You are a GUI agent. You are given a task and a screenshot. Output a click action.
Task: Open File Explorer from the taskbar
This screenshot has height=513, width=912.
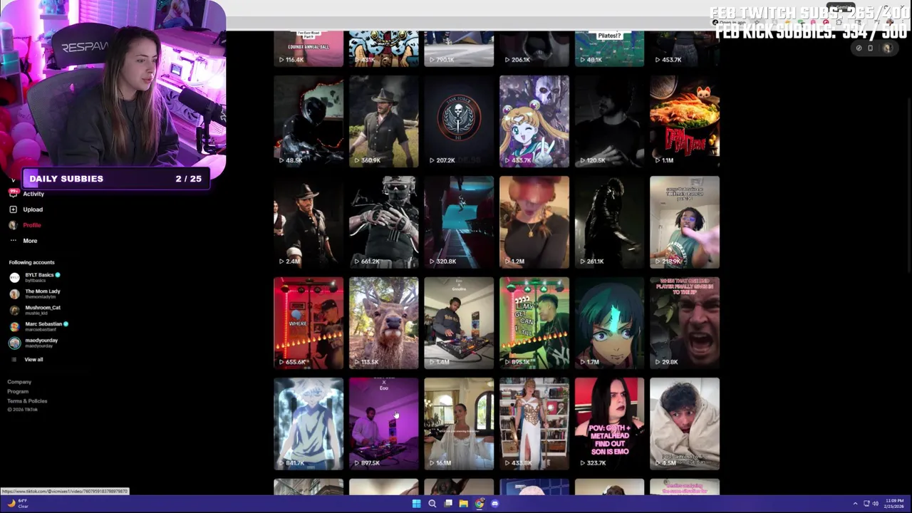tap(463, 504)
